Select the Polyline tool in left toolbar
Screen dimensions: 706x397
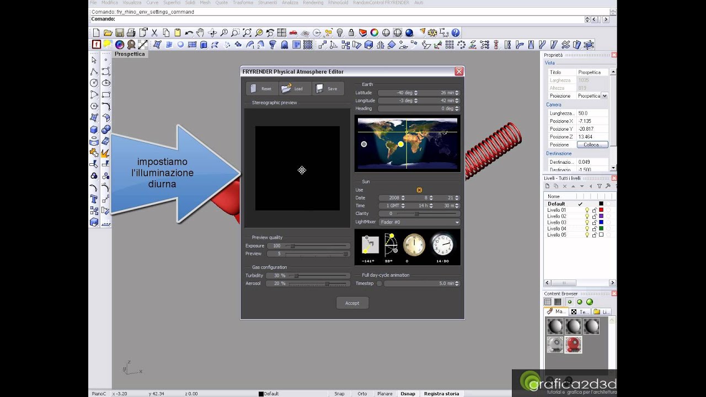point(94,72)
